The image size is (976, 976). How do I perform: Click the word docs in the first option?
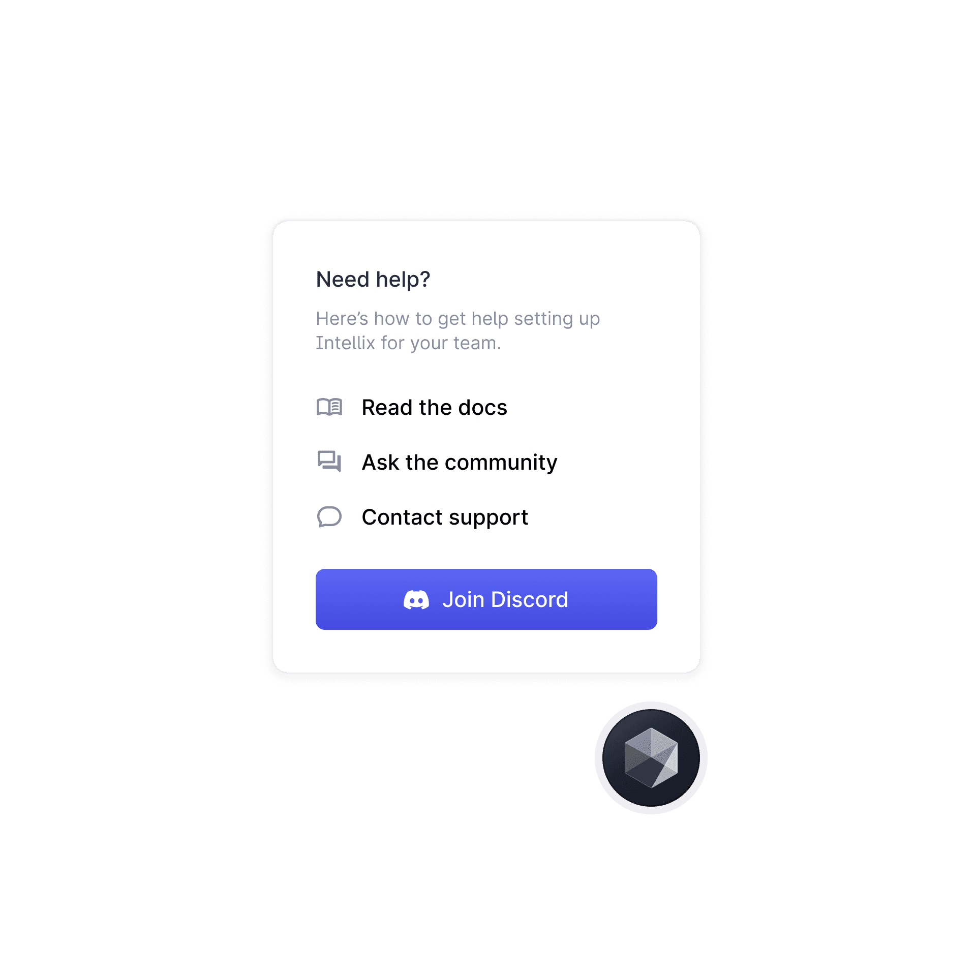(483, 408)
